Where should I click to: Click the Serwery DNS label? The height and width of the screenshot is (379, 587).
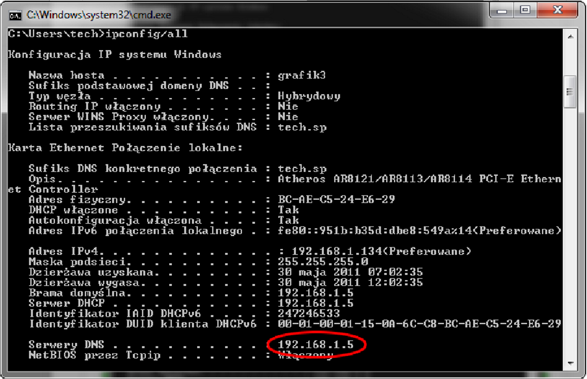point(66,345)
